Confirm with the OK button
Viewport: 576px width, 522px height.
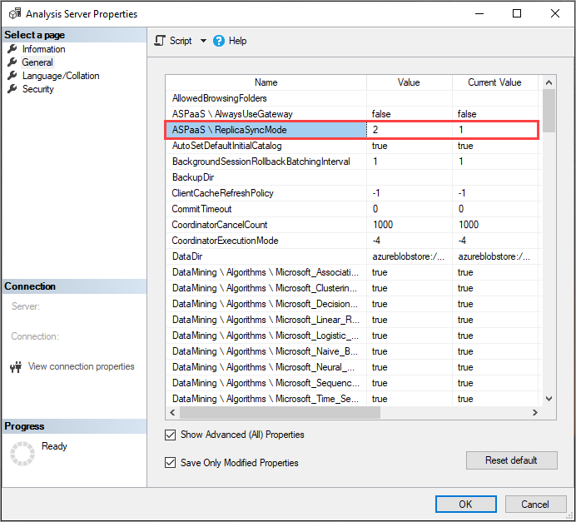point(466,504)
